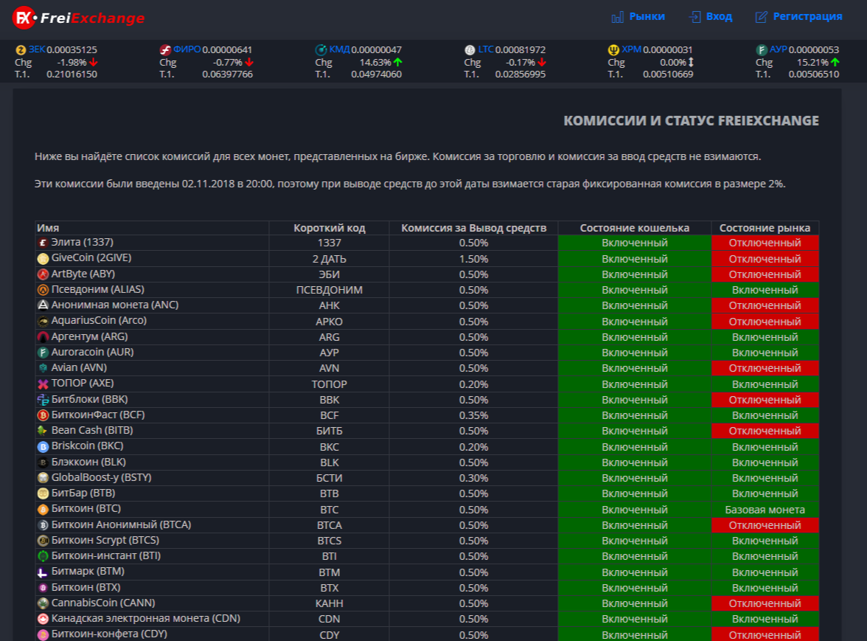
Task: Open the ХРМ ticker link
Action: pos(631,49)
